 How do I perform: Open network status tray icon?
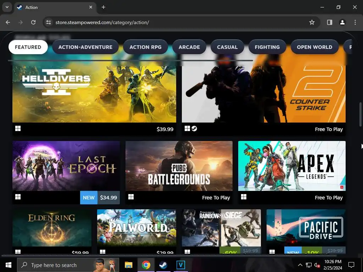(x=309, y=265)
